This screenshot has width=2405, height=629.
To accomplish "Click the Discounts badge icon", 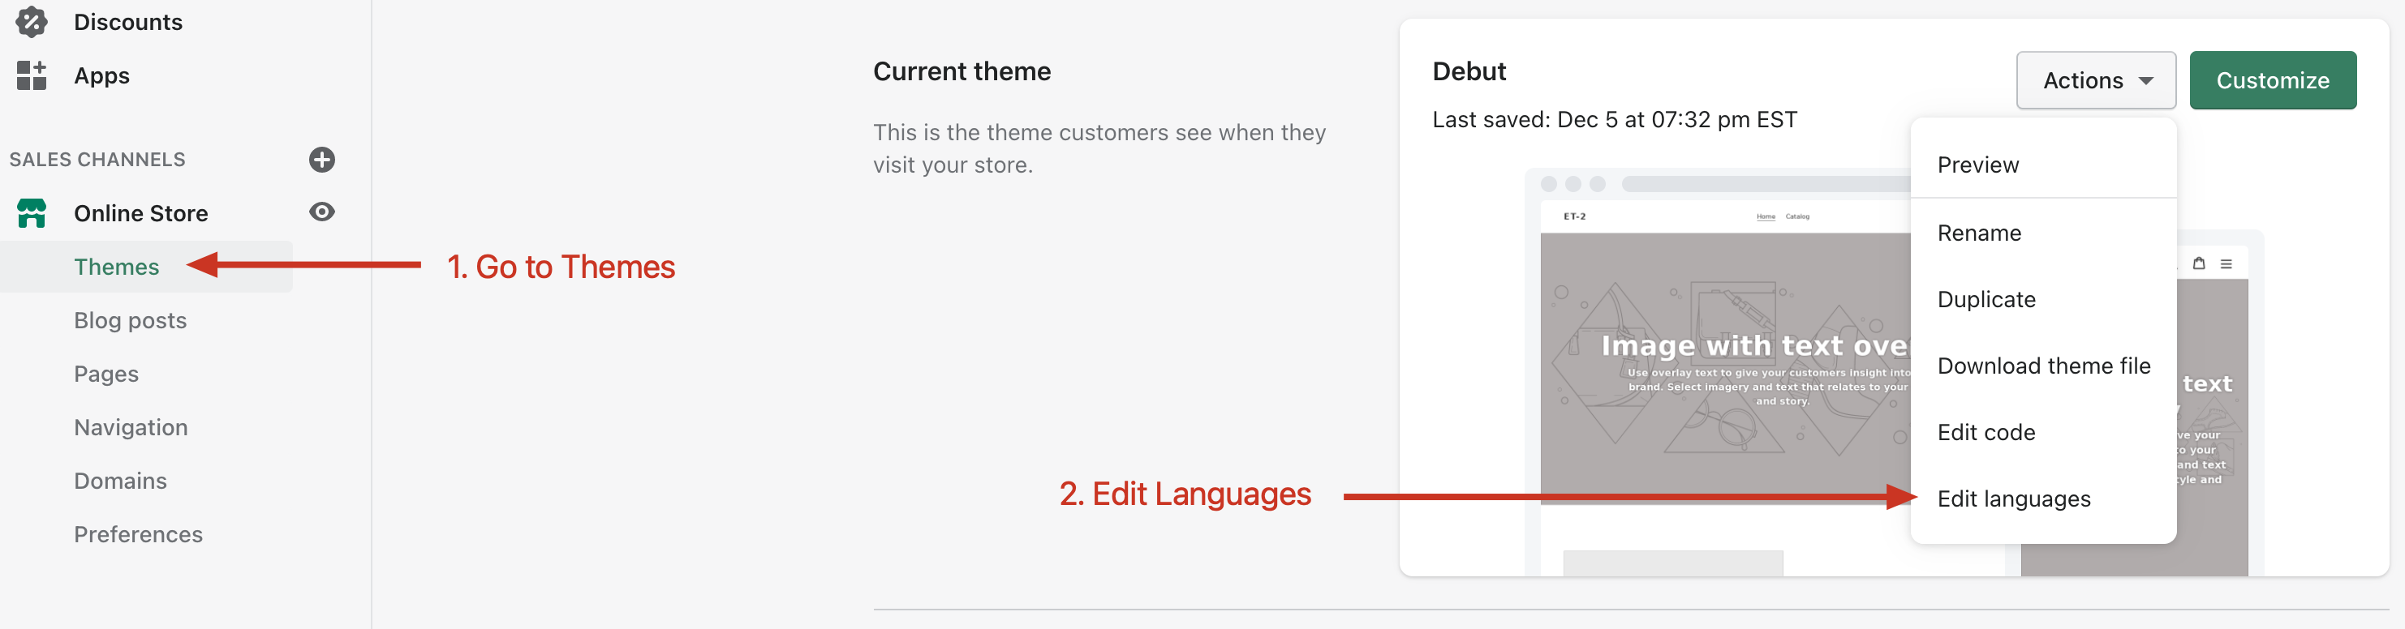I will pos(32,21).
